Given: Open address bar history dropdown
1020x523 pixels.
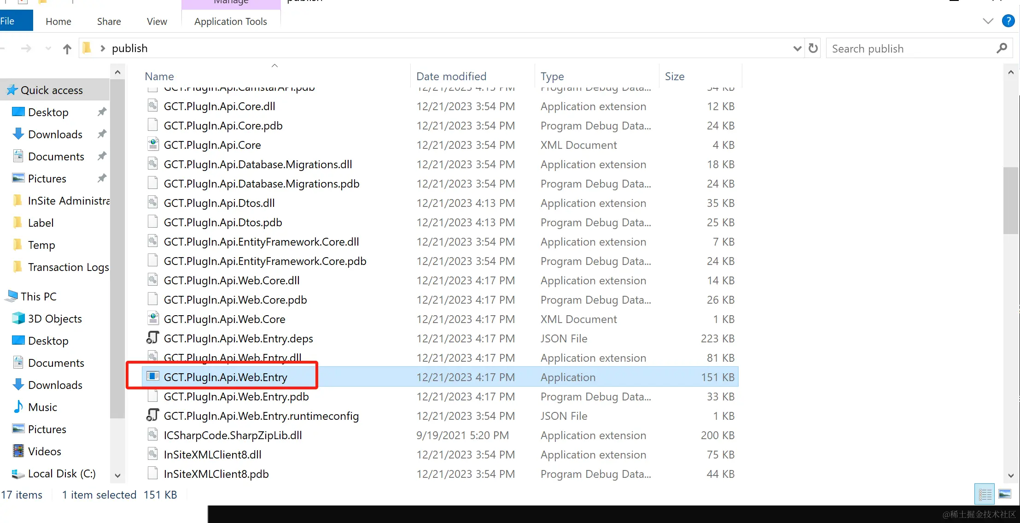Looking at the screenshot, I should (797, 48).
